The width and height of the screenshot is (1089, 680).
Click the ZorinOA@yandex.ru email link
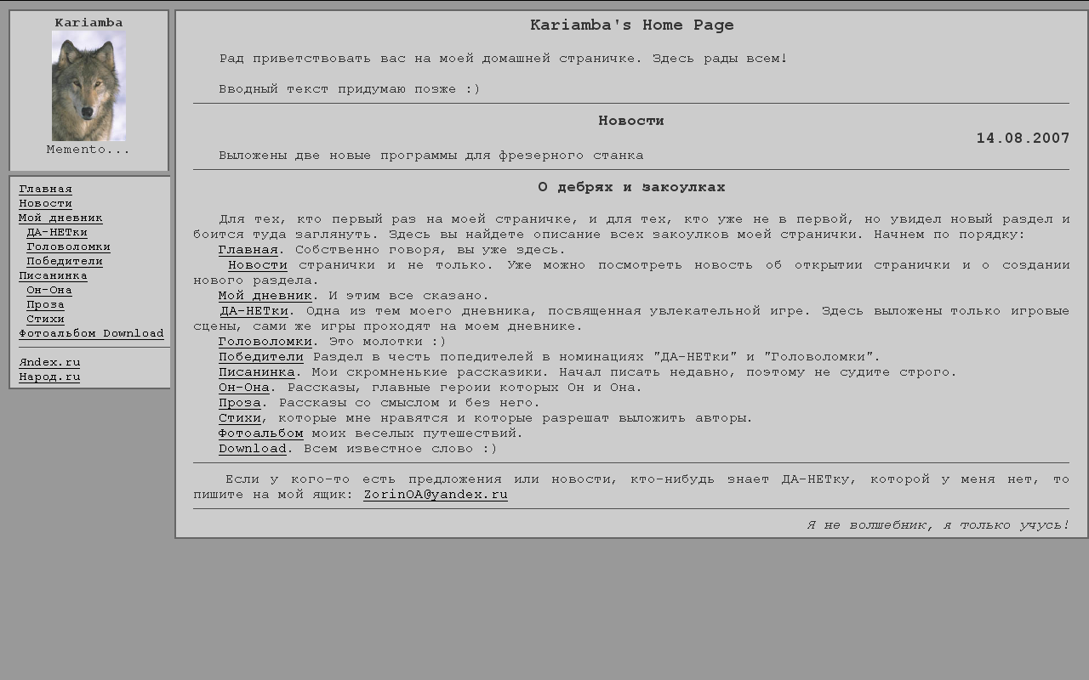(x=435, y=495)
